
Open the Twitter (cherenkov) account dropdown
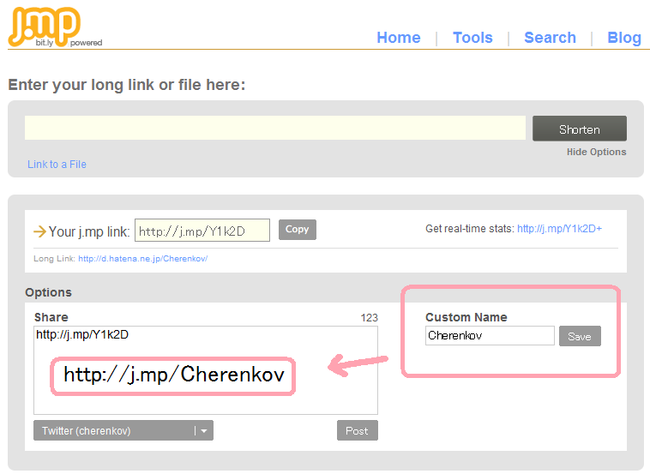pyautogui.click(x=123, y=430)
